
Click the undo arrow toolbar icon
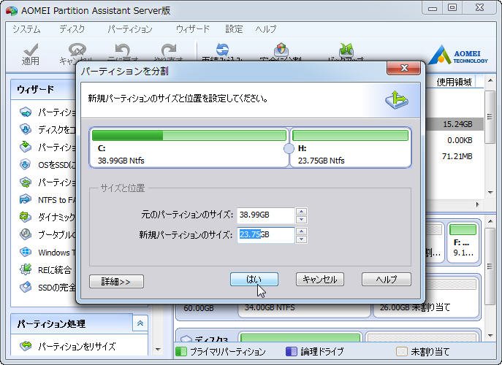click(x=122, y=50)
